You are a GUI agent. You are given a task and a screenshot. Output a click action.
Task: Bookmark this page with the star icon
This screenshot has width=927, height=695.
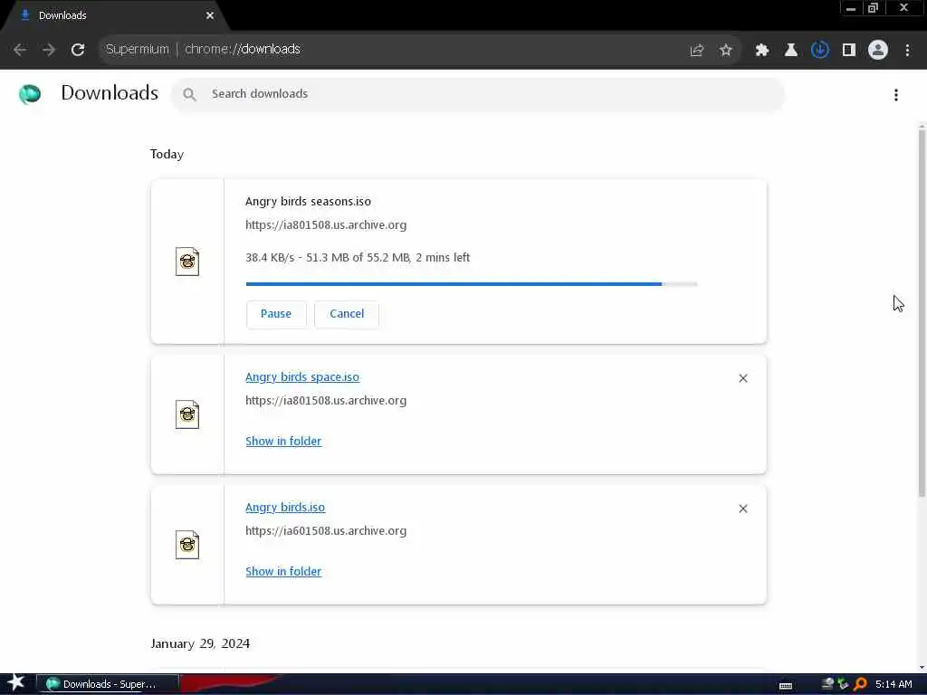[726, 51]
